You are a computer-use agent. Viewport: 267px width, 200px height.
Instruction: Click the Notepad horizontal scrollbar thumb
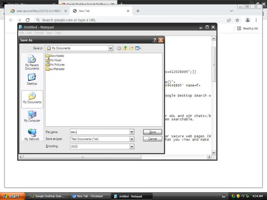pos(82,157)
